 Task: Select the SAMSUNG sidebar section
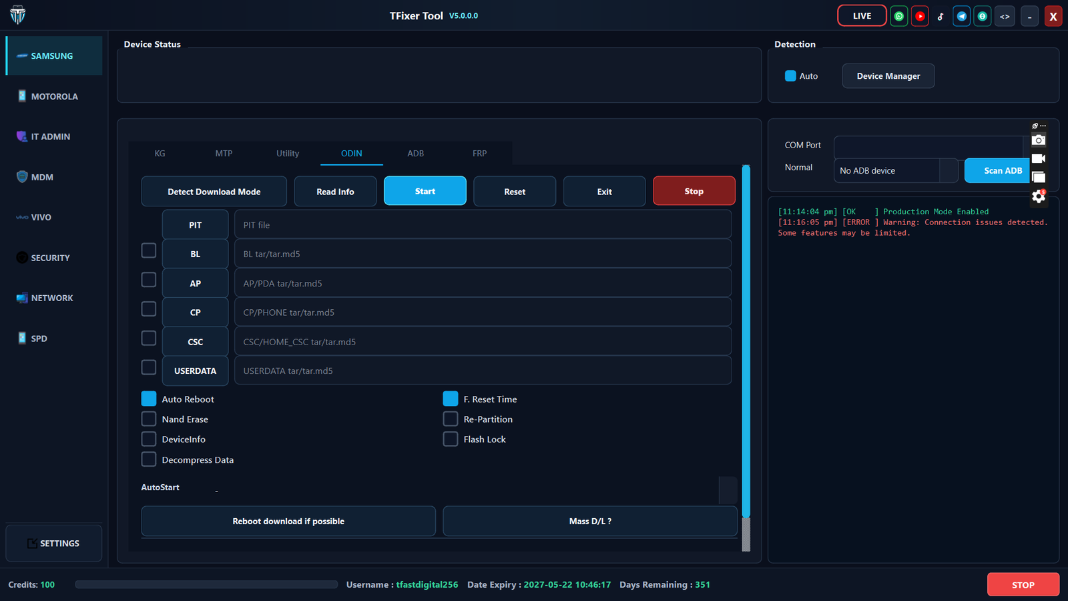coord(54,55)
